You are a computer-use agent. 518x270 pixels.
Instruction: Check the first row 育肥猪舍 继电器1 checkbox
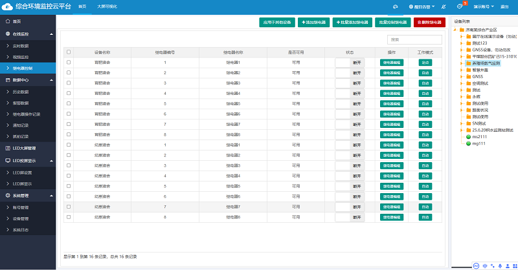click(x=69, y=62)
